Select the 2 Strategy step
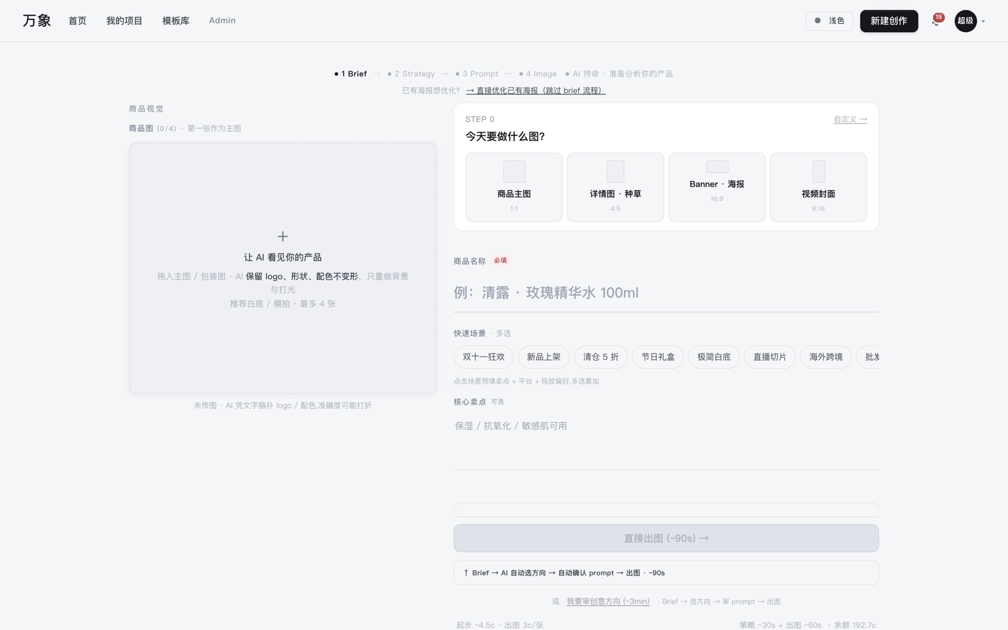 click(411, 74)
